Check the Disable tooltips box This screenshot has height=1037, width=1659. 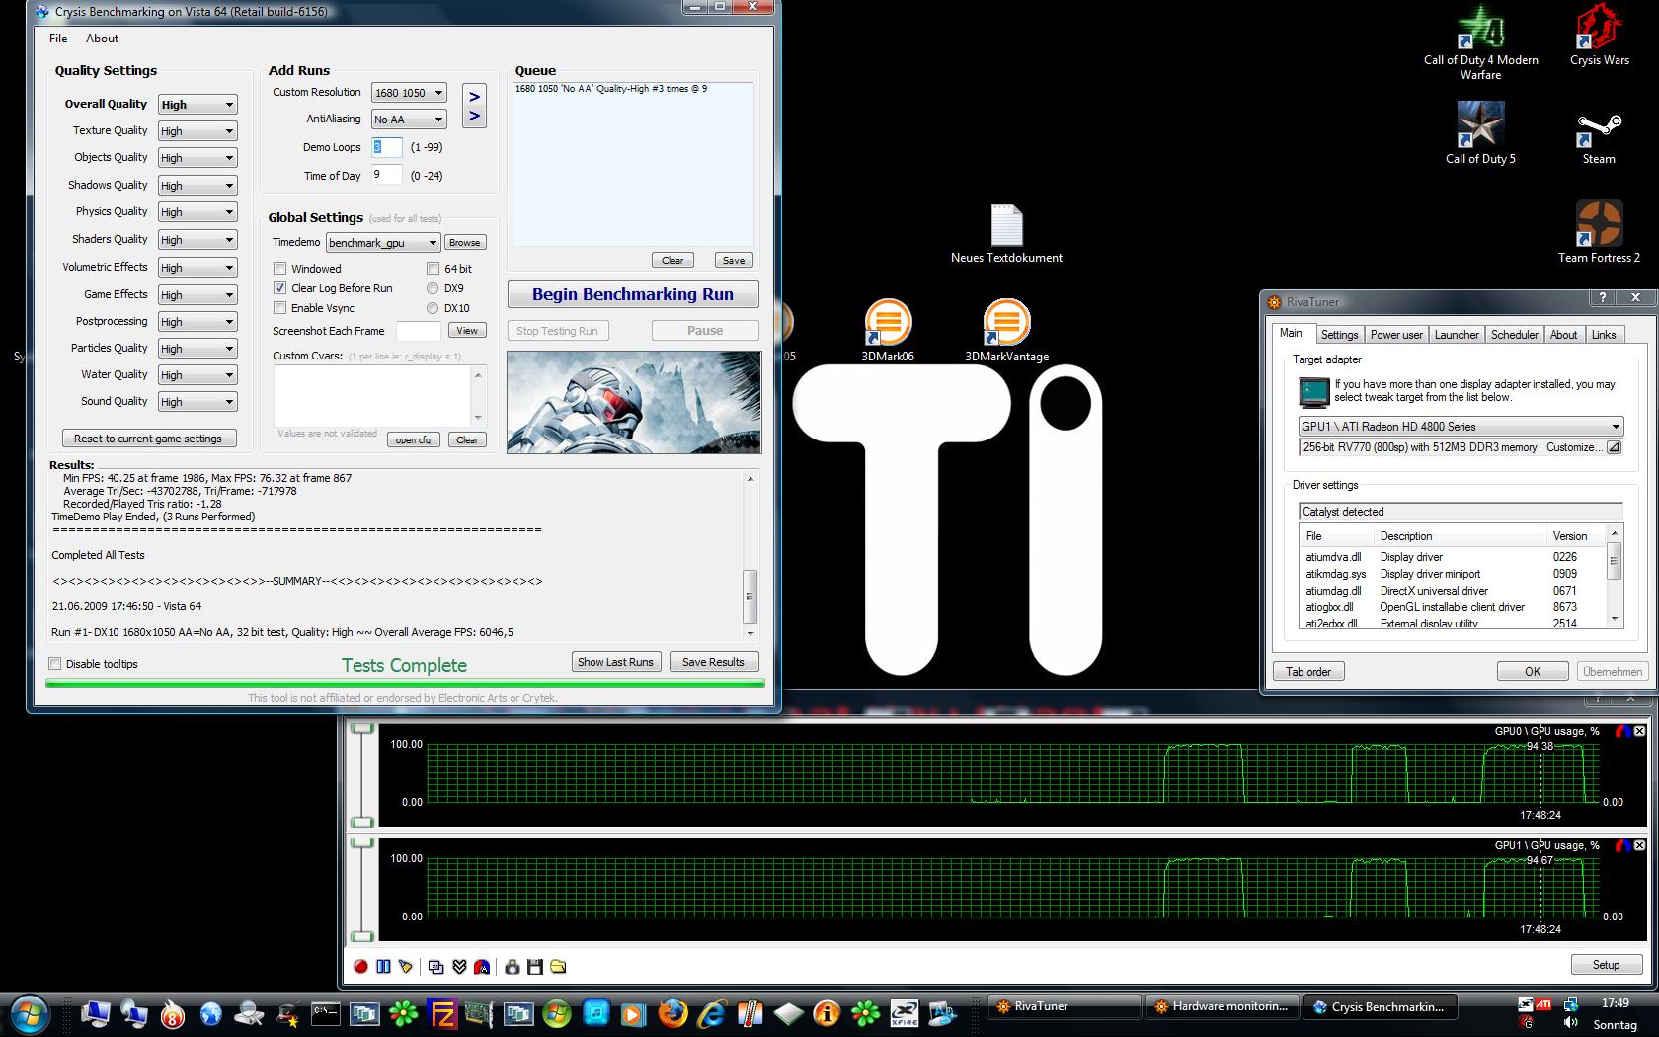click(55, 664)
